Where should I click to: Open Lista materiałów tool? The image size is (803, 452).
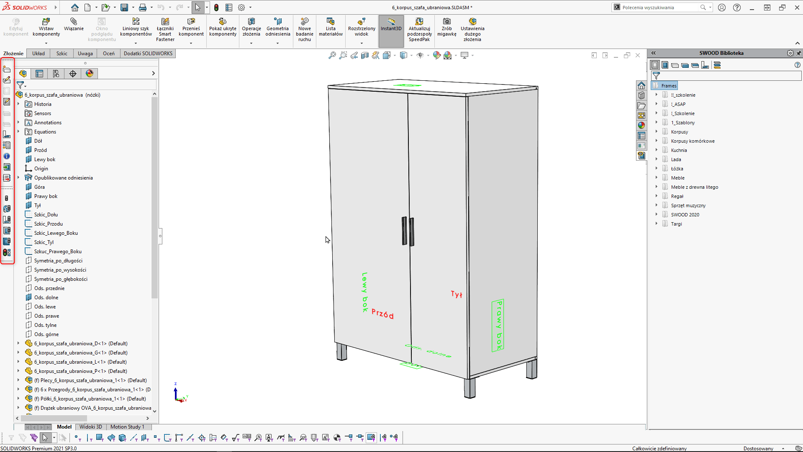pyautogui.click(x=331, y=22)
